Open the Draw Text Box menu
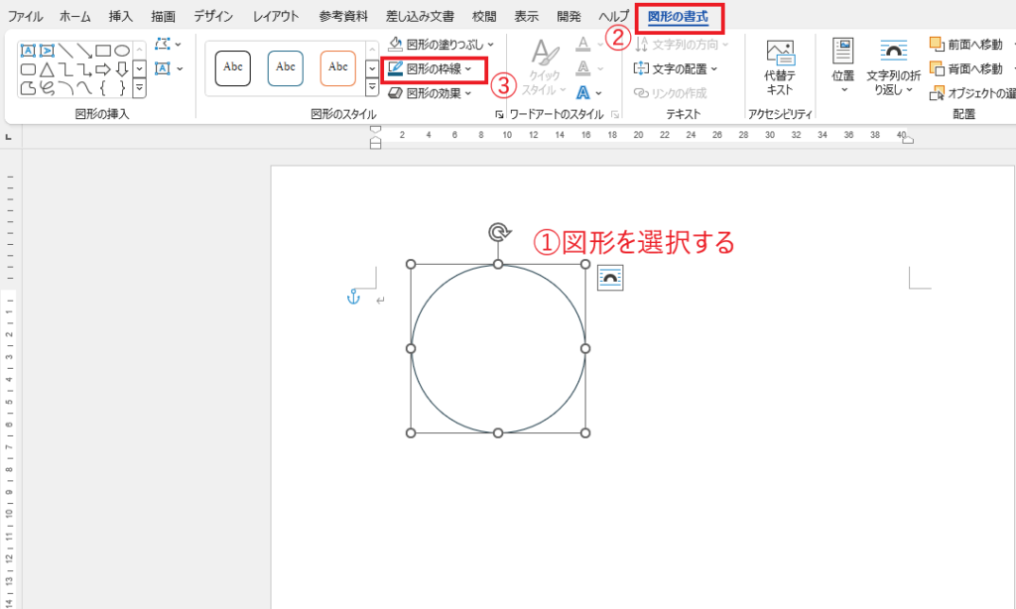1016x609 pixels. tap(169, 68)
